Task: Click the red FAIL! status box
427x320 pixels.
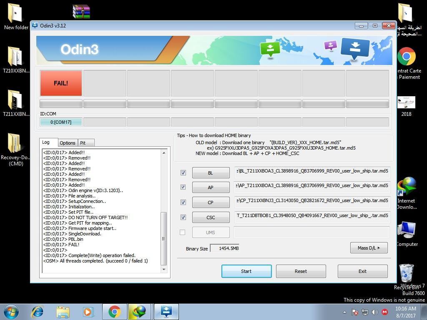Action: coord(61,83)
